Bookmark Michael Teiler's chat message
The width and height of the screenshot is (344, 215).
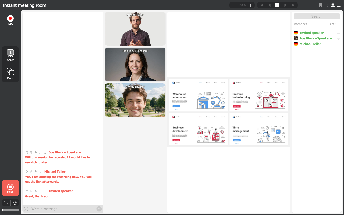(x=40, y=171)
